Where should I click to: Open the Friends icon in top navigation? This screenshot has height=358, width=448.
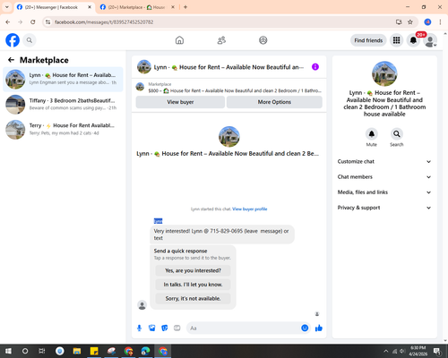click(x=221, y=40)
